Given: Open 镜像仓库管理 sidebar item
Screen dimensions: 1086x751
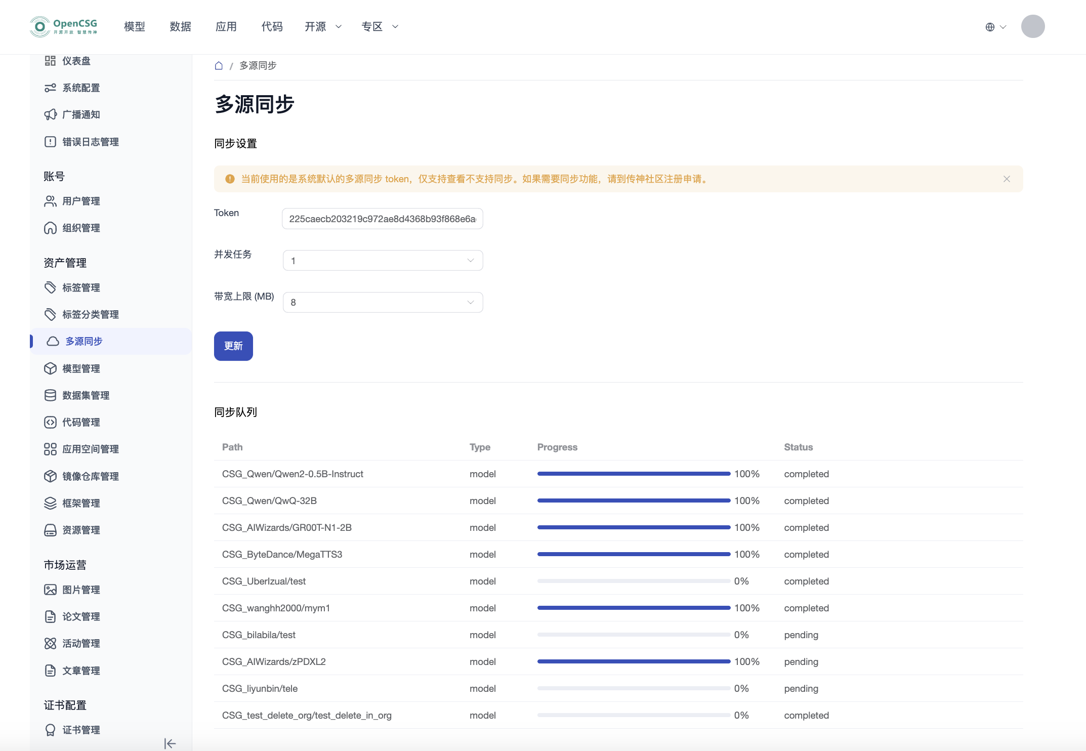Looking at the screenshot, I should [x=90, y=476].
